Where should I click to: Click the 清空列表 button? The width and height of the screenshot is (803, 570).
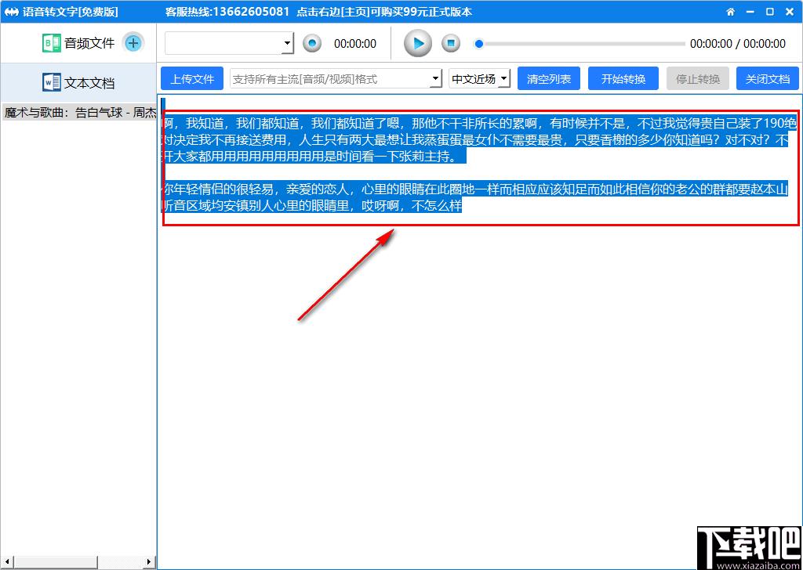[549, 79]
